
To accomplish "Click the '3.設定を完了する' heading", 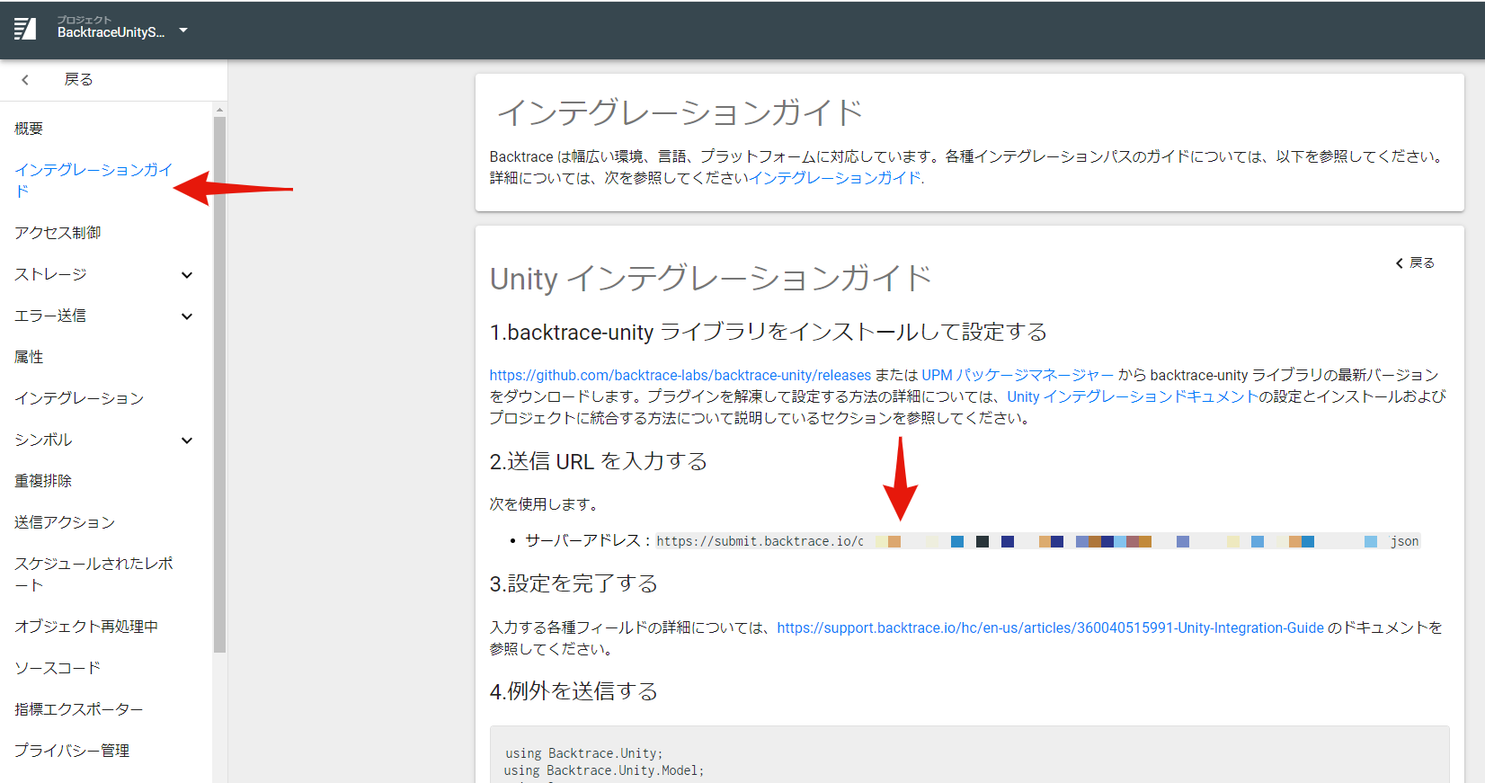I will (574, 583).
